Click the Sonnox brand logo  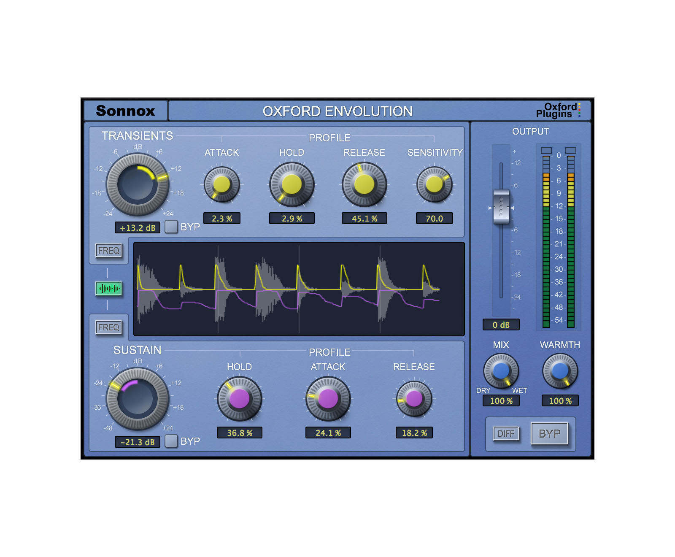[125, 111]
